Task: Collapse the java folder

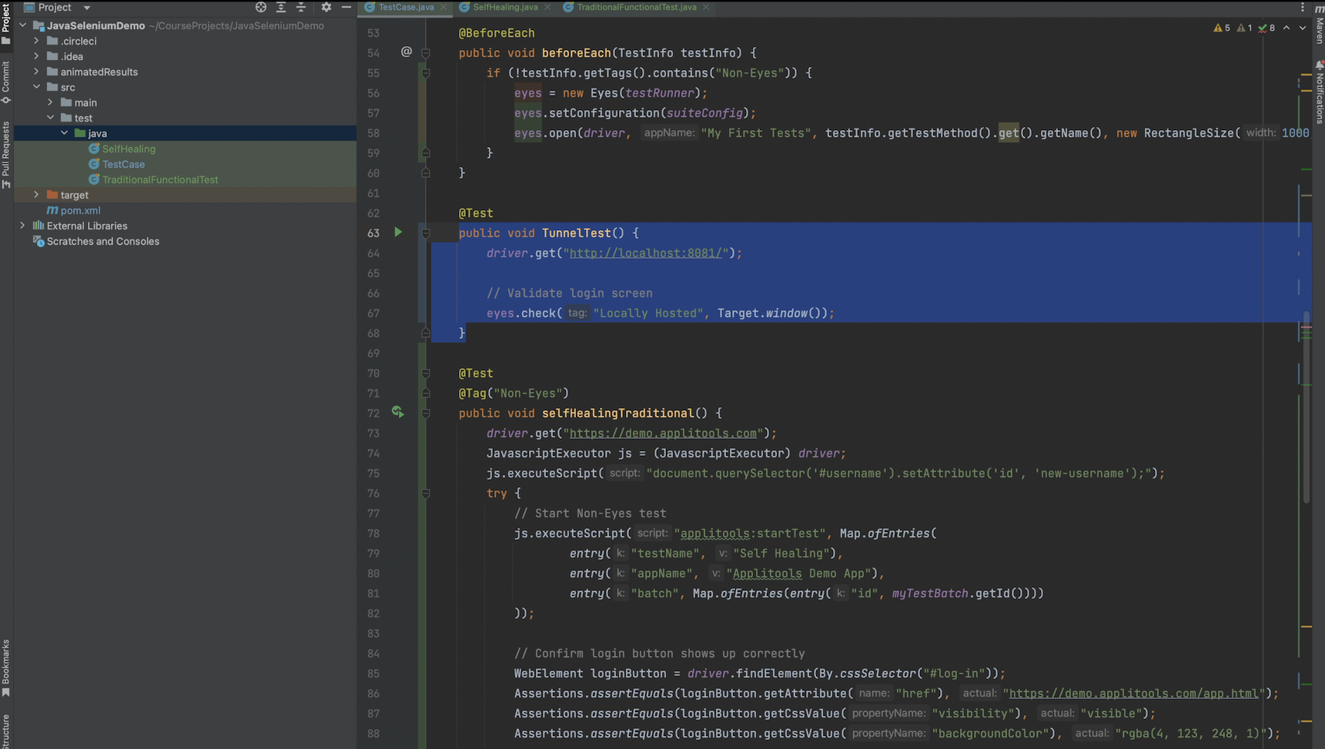Action: pyautogui.click(x=64, y=133)
